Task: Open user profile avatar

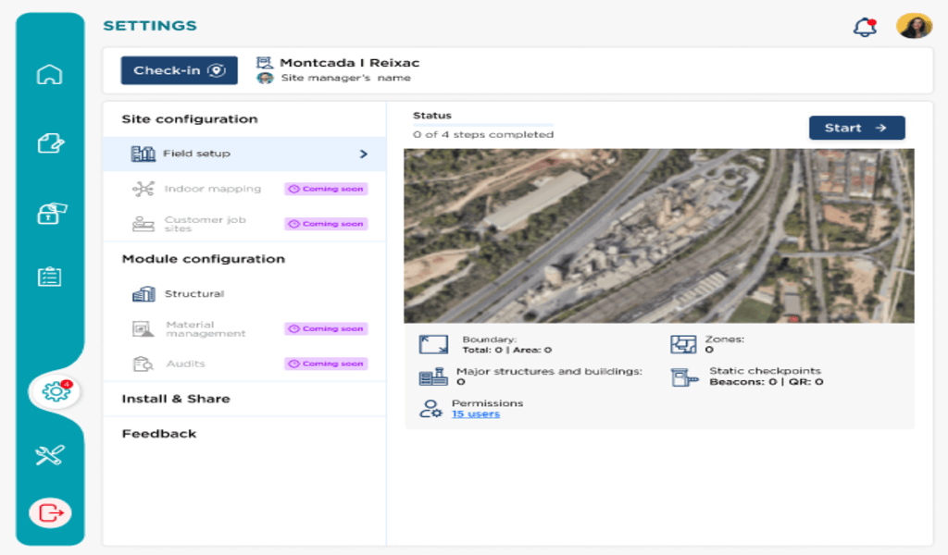Action: coord(914,26)
